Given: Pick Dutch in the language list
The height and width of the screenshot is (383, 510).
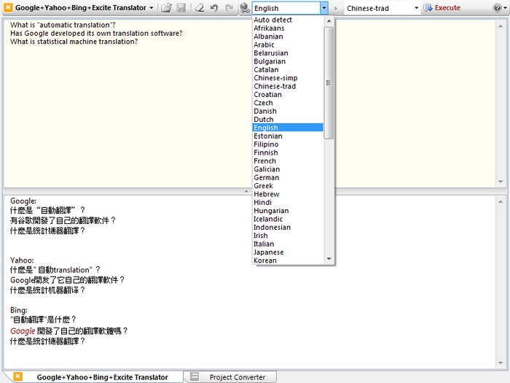Looking at the screenshot, I should tap(288, 120).
